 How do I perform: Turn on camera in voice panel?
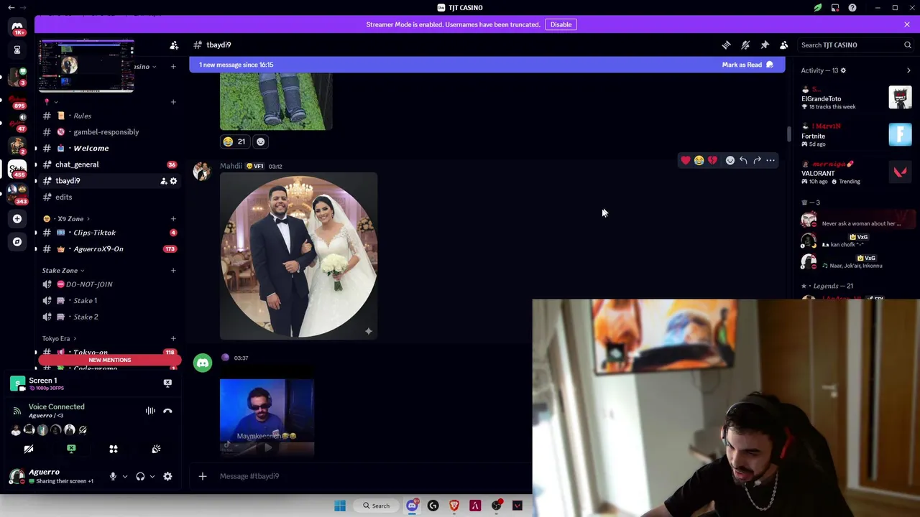29,449
